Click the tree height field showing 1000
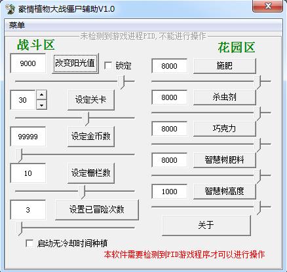 (x=170, y=192)
